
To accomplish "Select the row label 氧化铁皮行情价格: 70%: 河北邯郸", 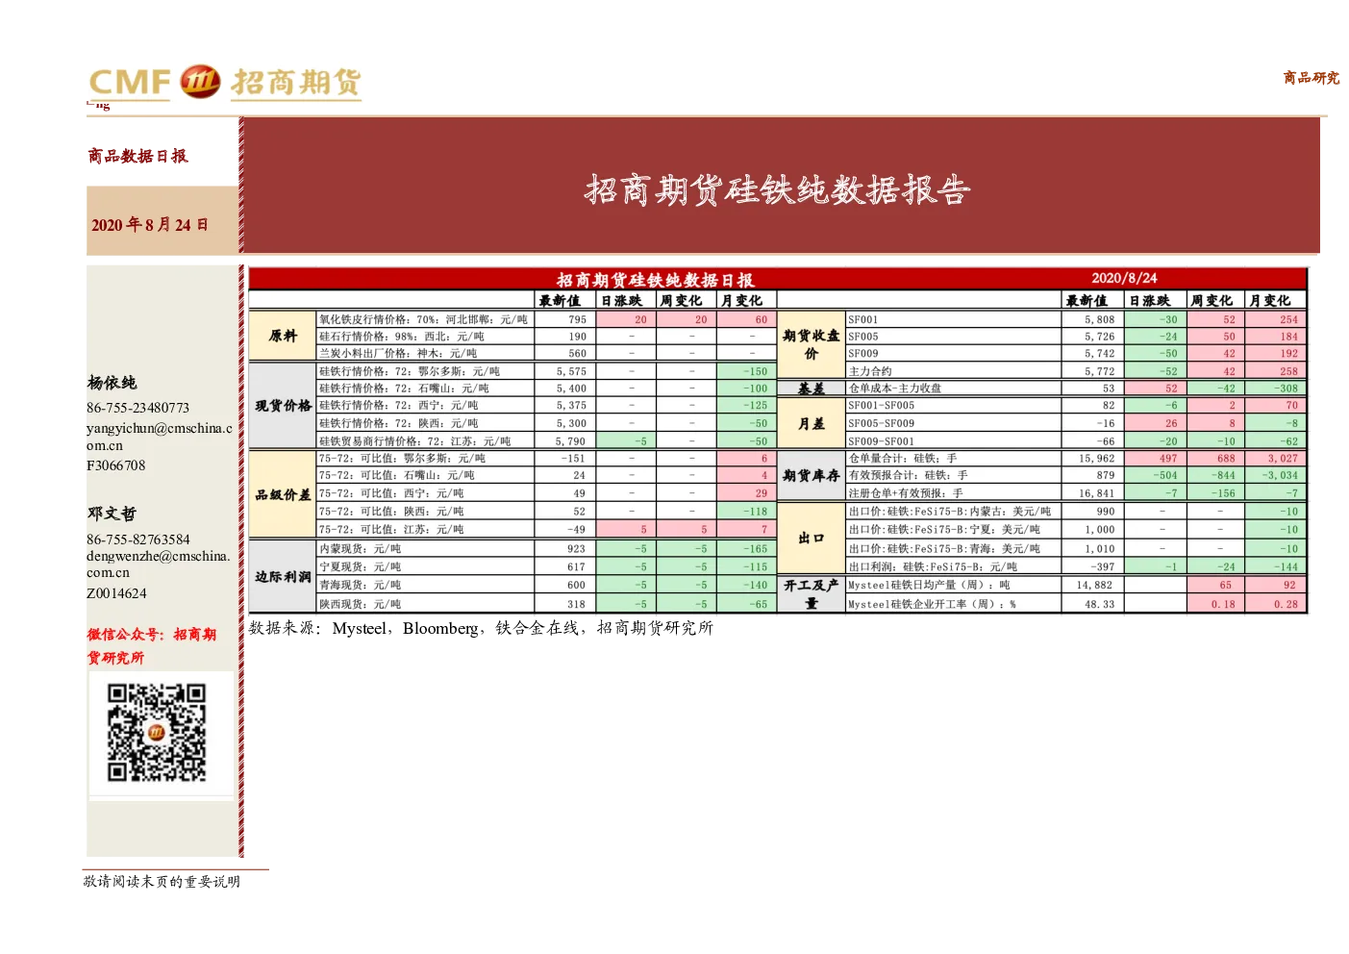I will (423, 319).
